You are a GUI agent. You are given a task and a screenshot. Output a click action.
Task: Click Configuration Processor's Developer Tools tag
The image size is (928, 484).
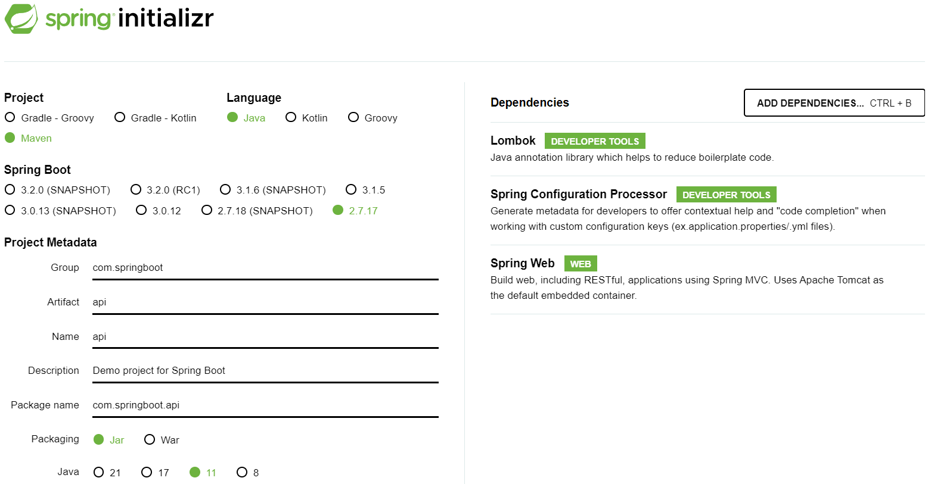tap(726, 195)
